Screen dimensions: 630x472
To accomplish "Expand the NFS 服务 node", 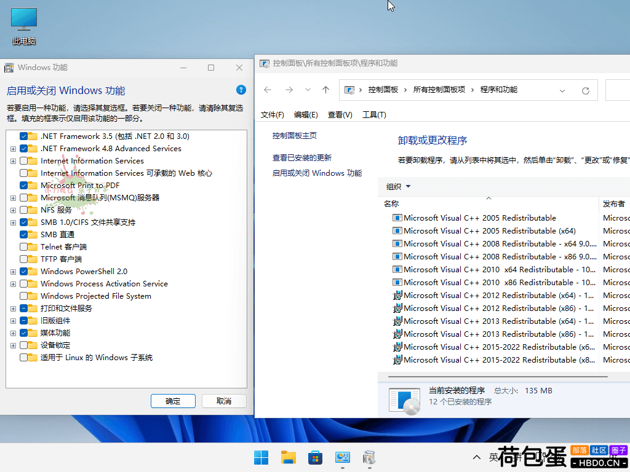I will coord(14,210).
